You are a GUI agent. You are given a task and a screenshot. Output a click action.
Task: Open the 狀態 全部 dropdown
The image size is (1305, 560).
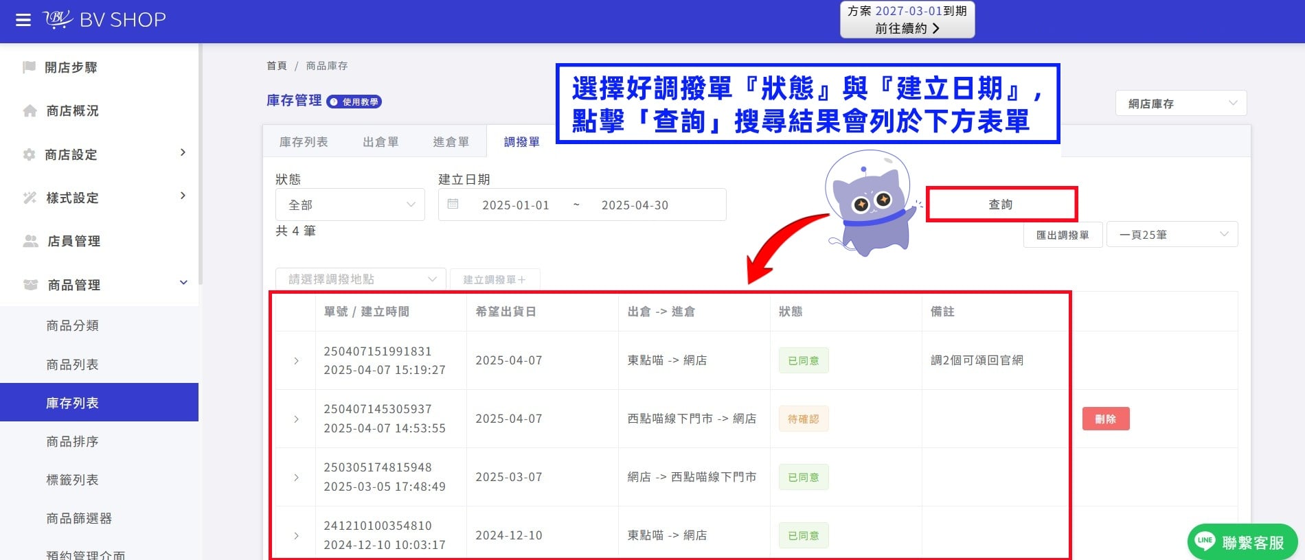350,205
